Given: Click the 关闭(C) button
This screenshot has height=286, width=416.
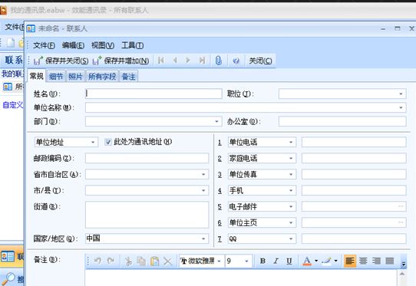Looking at the screenshot, I should tap(260, 61).
